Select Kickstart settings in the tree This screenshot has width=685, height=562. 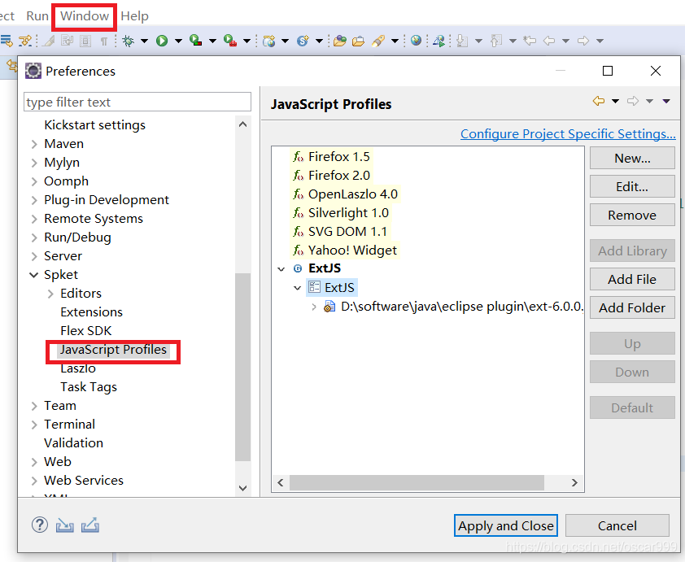95,125
